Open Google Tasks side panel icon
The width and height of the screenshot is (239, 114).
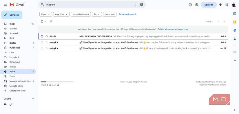[235, 30]
